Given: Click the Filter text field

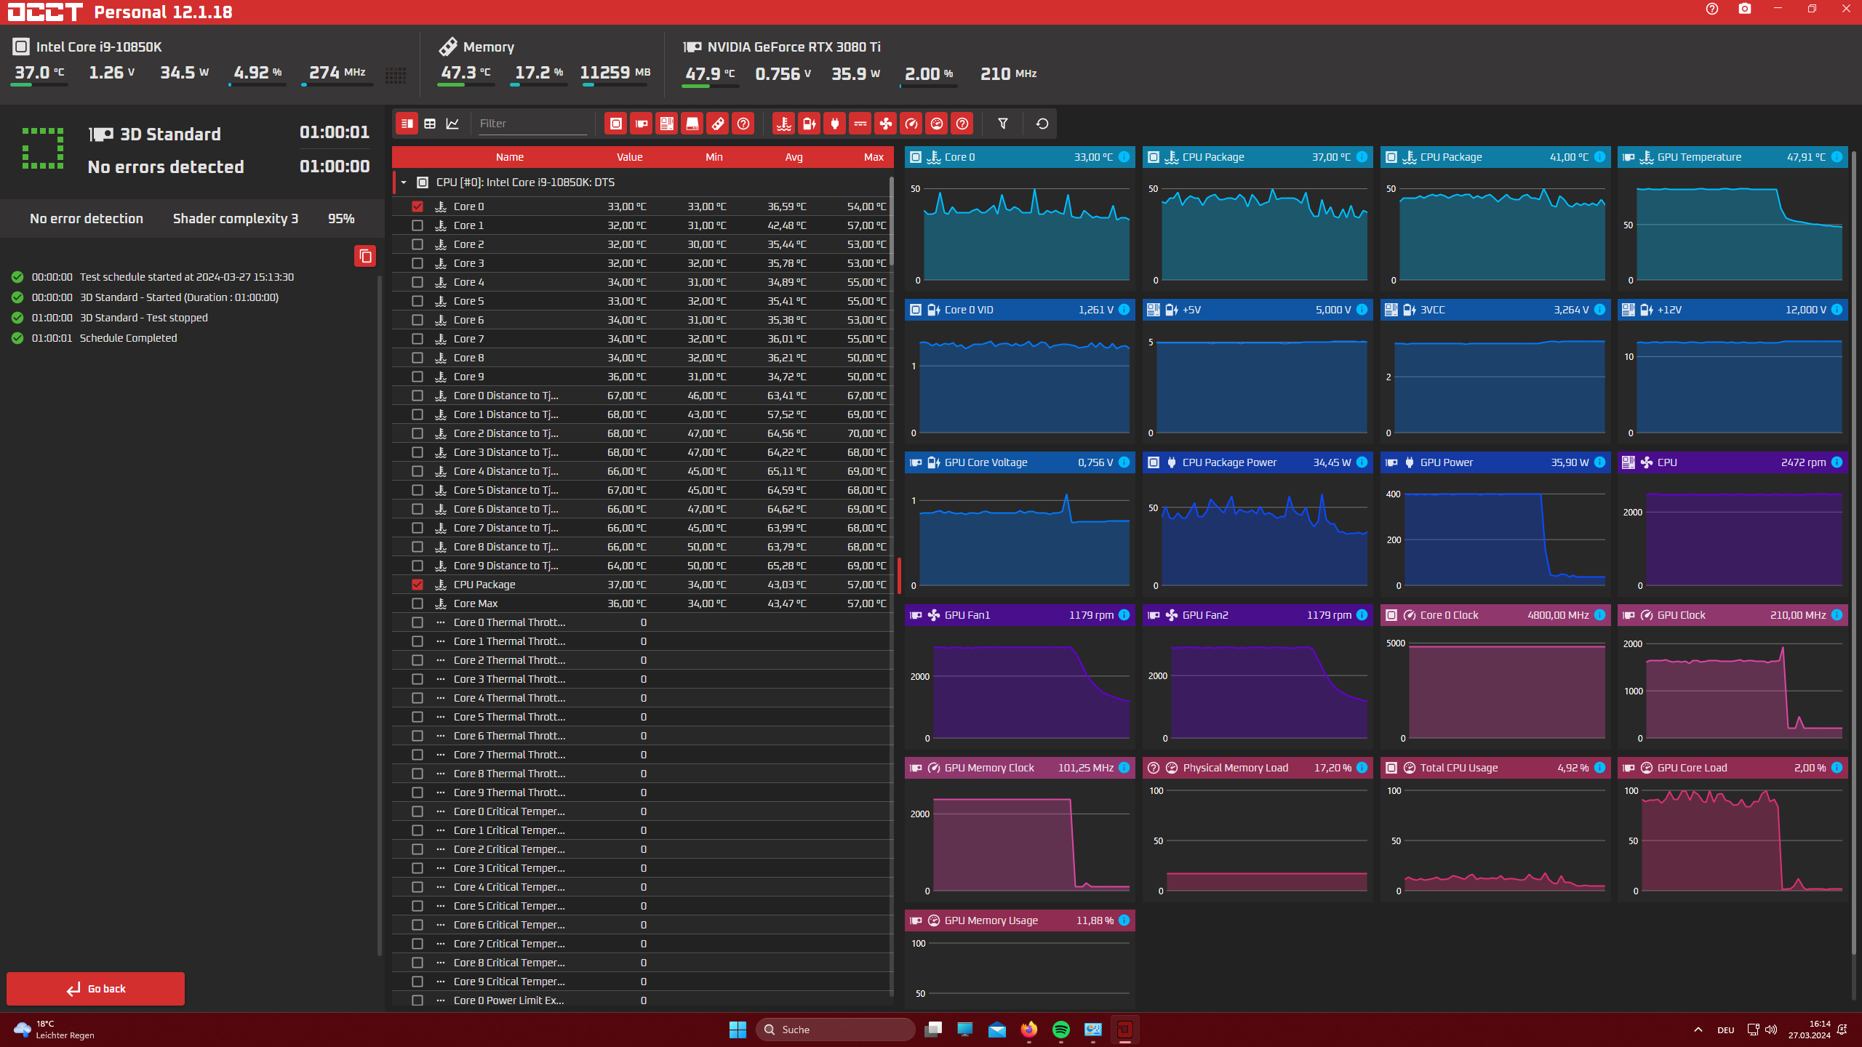Looking at the screenshot, I should click(532, 124).
